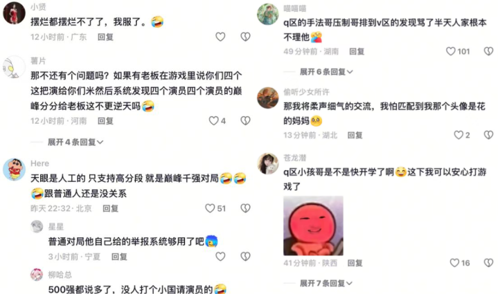The height and width of the screenshot is (294, 498).
Task: Open Here's Crayon Shin-chan avatar profile
Action: tap(14, 169)
